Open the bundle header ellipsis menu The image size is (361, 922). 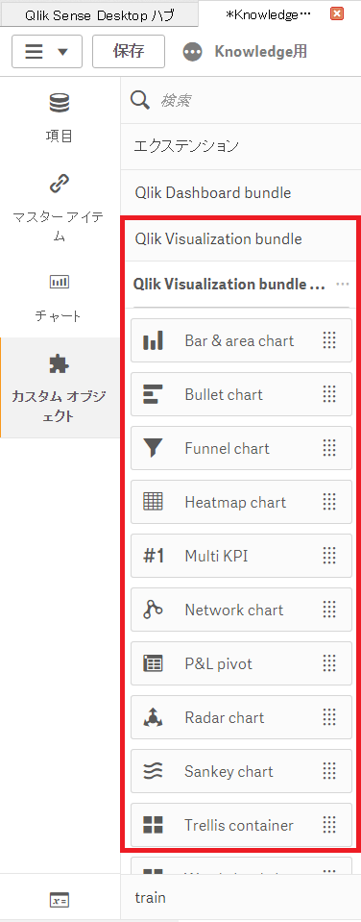(343, 285)
